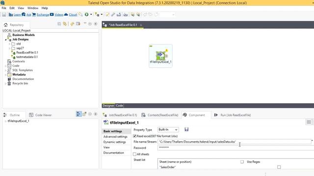Open the Run (Job ReadExcelFile) tab

point(235,115)
